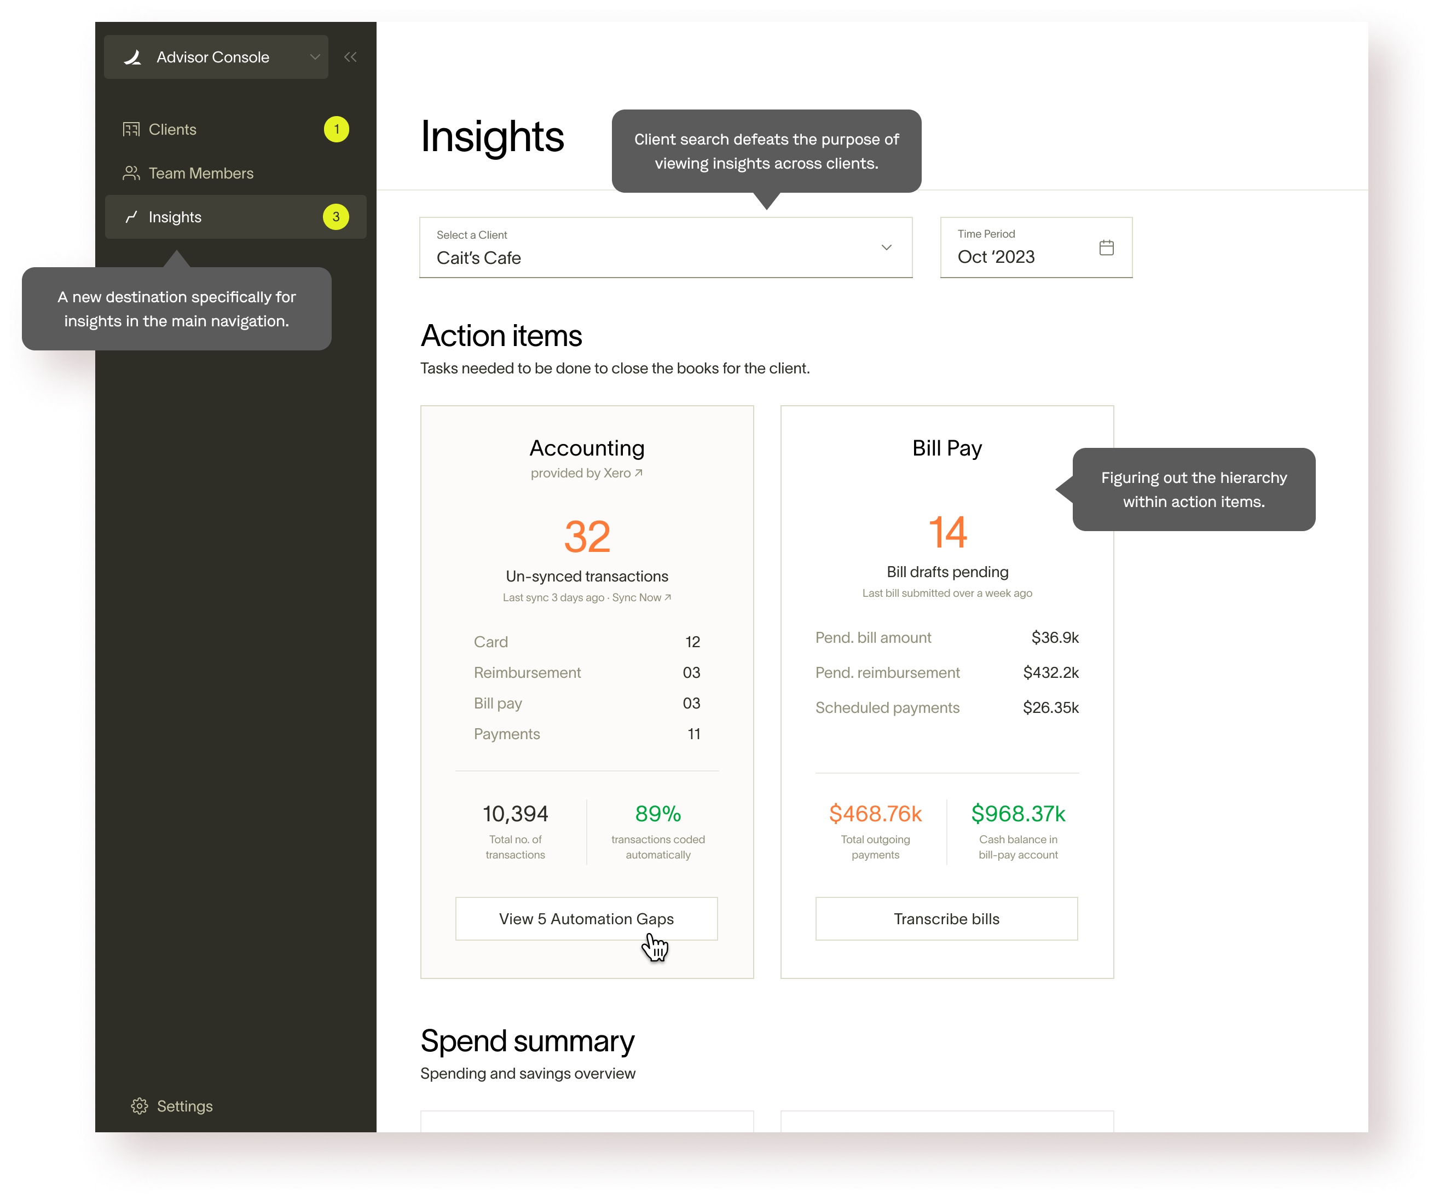The image size is (1434, 1198).
Task: Click the Insights chart line icon
Action: coord(131,217)
